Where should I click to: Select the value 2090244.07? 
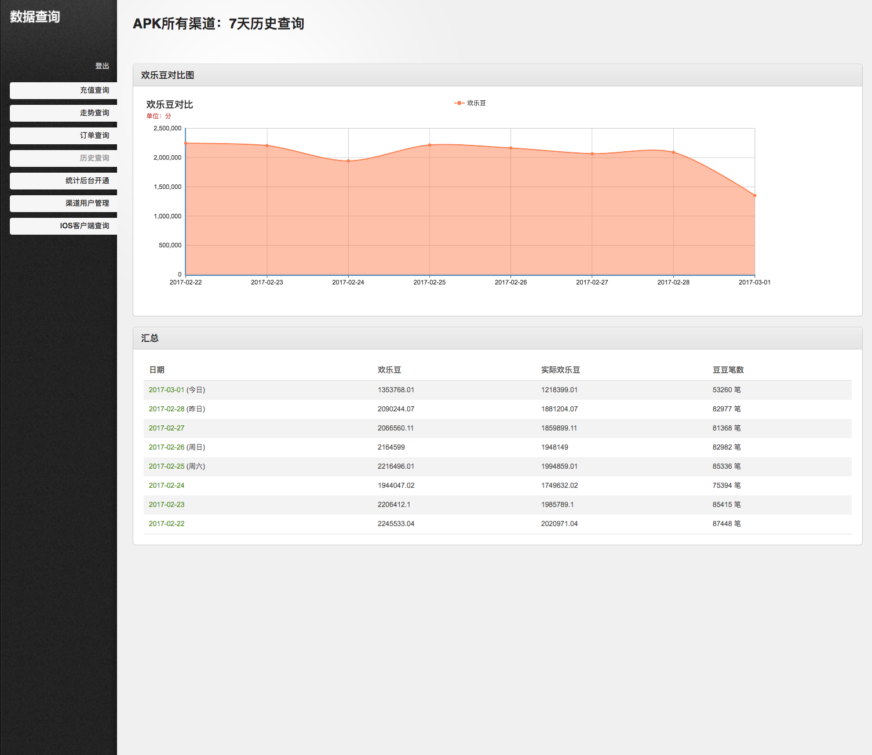[x=396, y=409]
